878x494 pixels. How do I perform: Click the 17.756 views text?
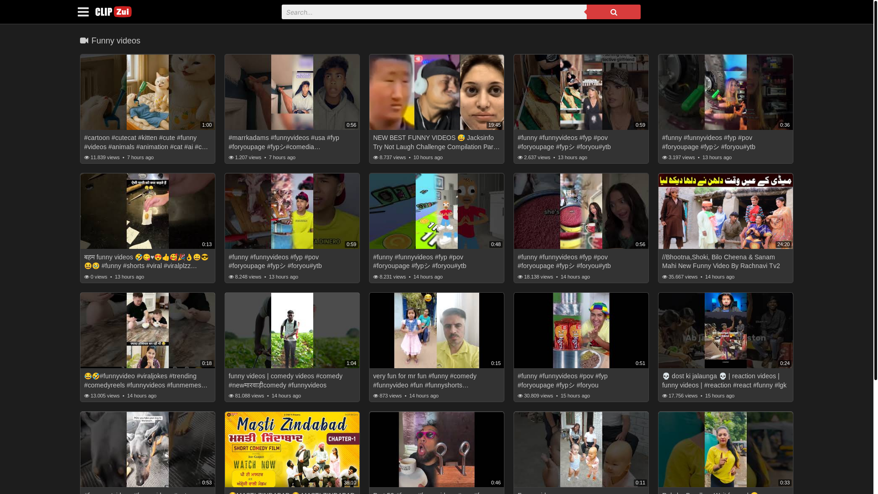683,396
